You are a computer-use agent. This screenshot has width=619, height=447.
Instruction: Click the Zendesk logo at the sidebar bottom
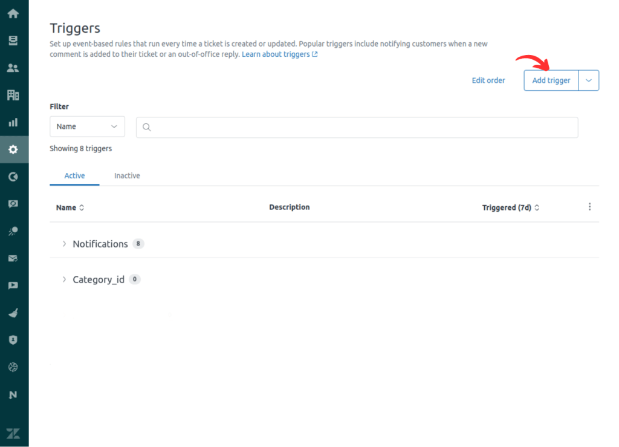pyautogui.click(x=13, y=434)
